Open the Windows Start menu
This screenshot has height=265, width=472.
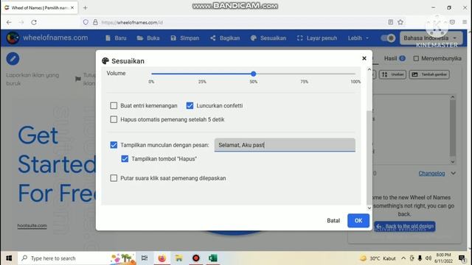pos(9,258)
